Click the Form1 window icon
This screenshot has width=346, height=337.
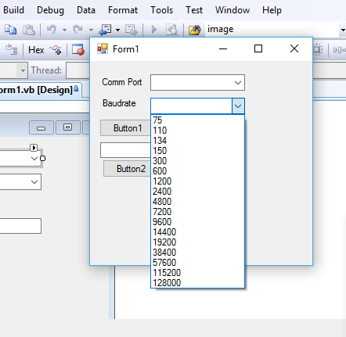(103, 48)
